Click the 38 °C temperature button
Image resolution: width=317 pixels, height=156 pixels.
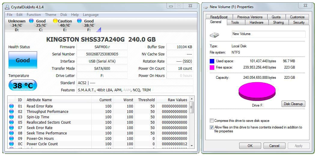pyautogui.click(x=23, y=85)
